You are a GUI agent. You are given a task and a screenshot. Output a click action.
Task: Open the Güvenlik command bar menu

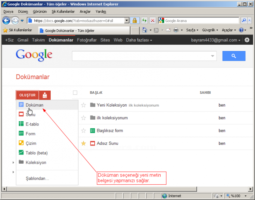coord(210,30)
